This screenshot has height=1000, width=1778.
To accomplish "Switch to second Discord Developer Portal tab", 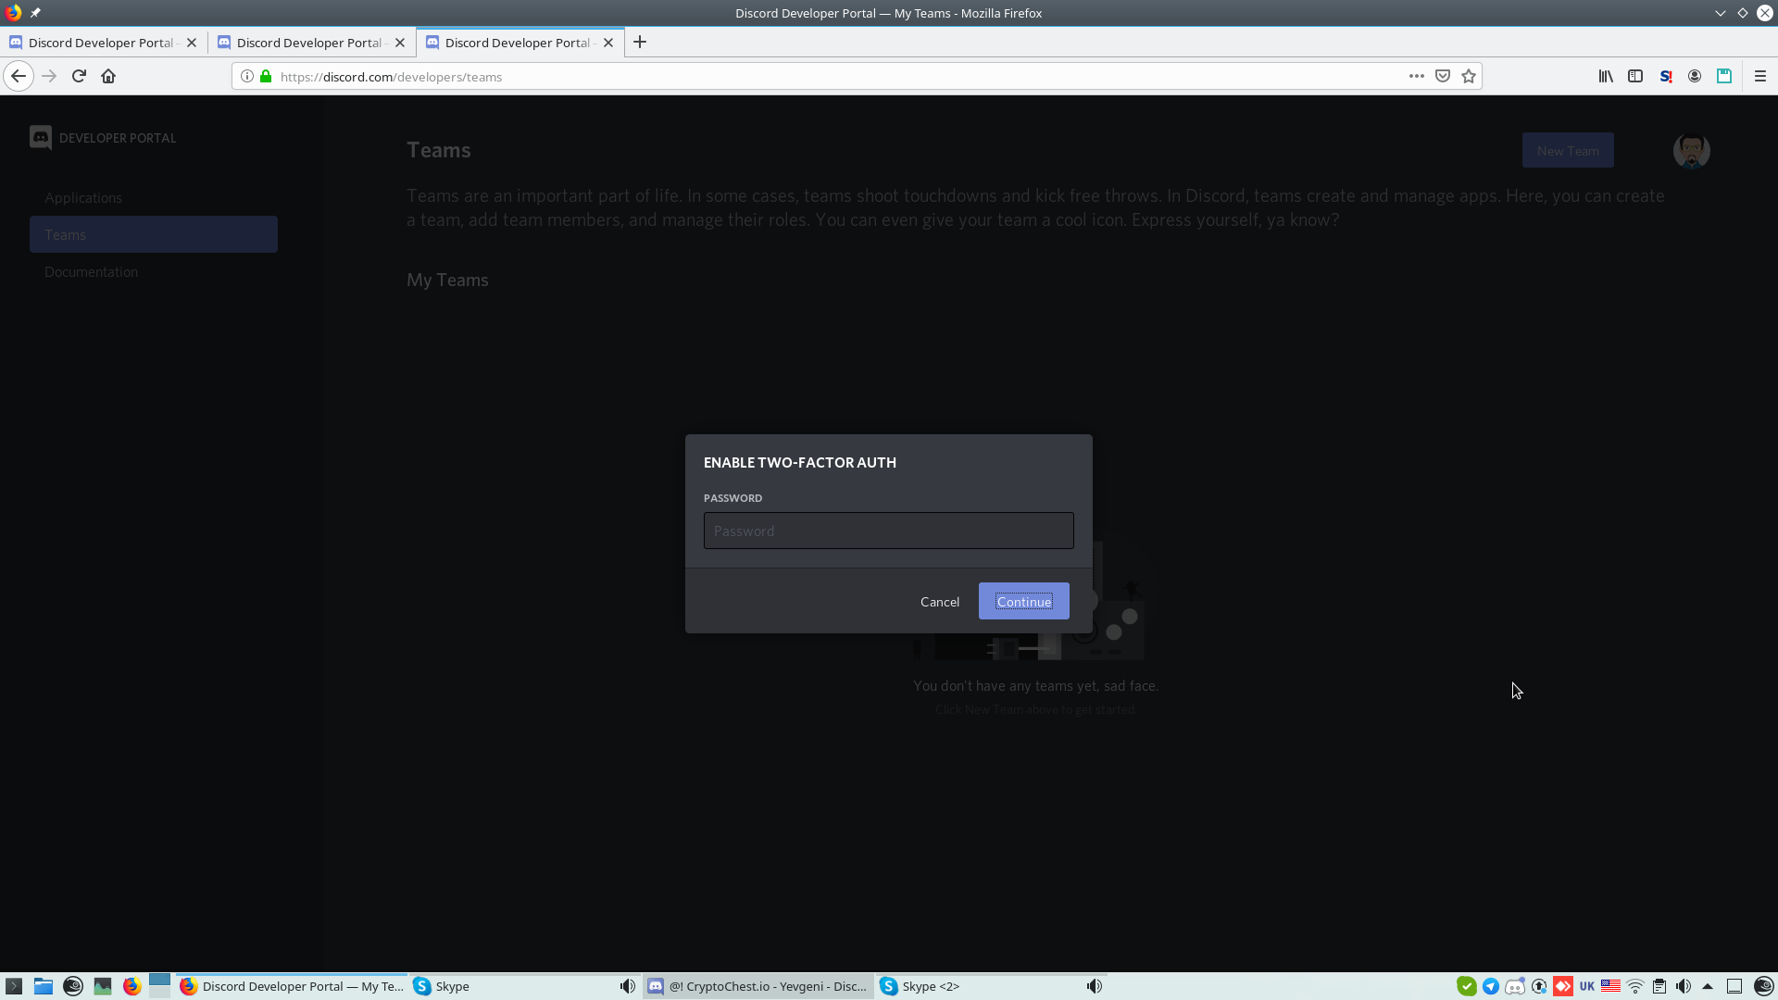I will pos(308,43).
